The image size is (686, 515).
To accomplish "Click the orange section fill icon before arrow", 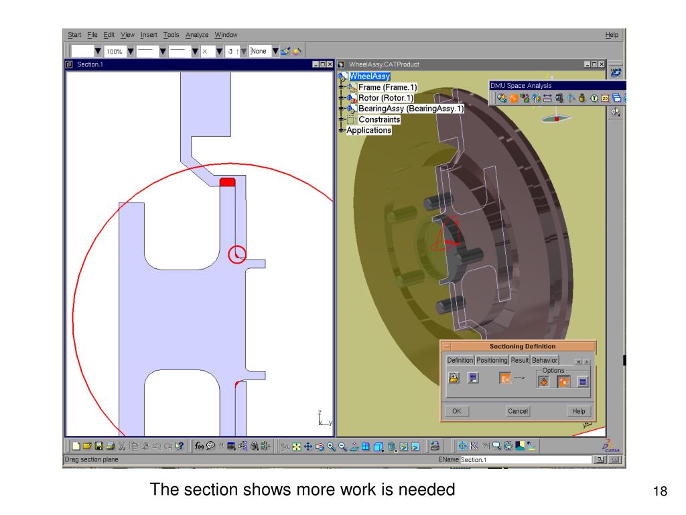I will pos(505,378).
